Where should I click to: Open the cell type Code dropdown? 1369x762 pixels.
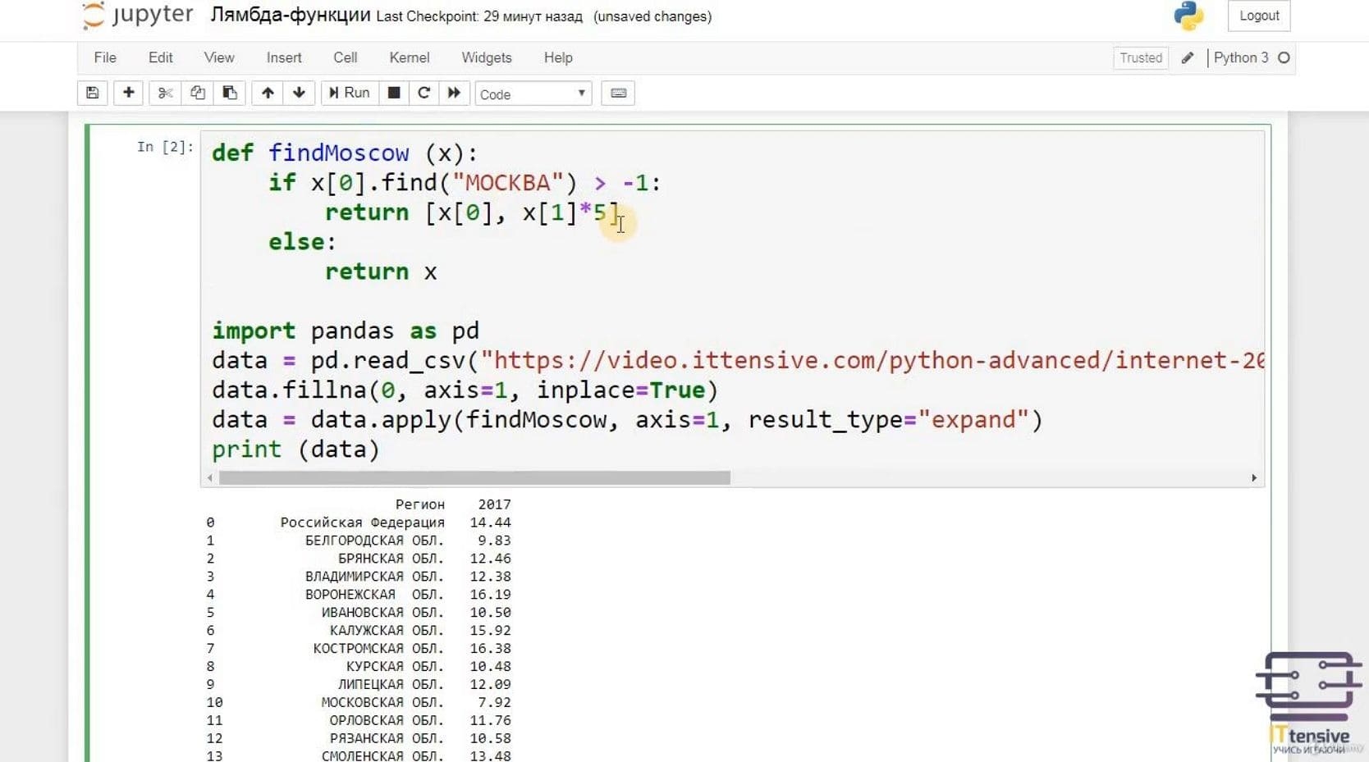(533, 94)
